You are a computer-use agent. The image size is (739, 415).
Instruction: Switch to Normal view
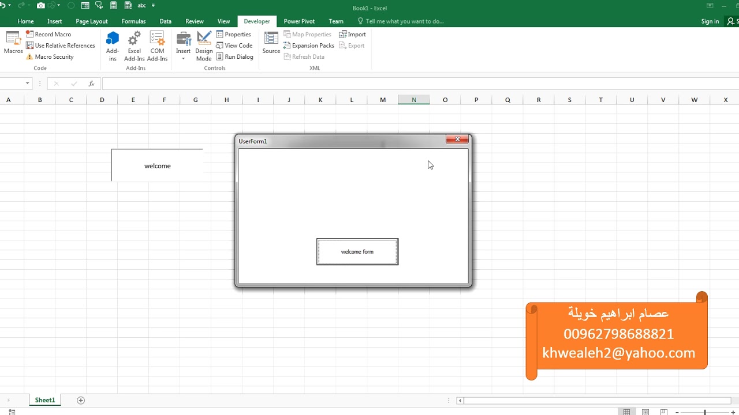pos(626,412)
